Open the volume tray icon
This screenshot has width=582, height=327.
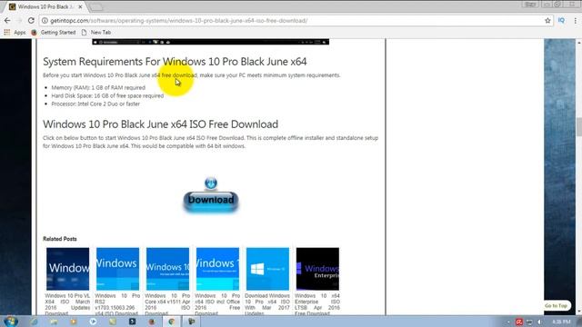point(539,322)
